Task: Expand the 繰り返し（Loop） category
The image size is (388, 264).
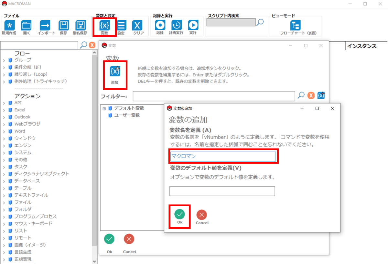Action: 4,74
